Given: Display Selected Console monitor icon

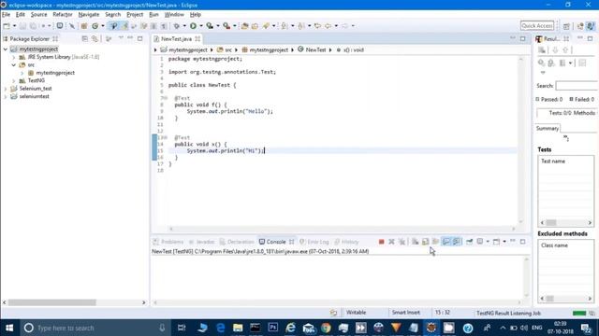Looking at the screenshot, I should click(x=480, y=242).
